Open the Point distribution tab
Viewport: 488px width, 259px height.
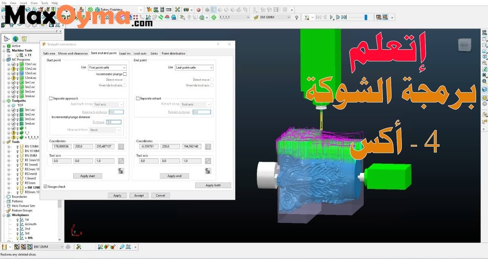173,53
